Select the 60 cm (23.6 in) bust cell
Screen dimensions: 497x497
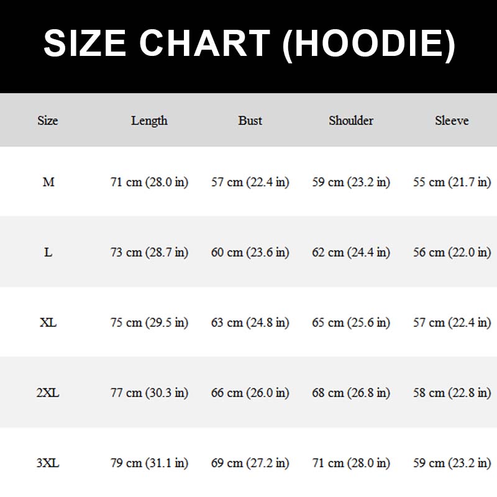point(250,252)
